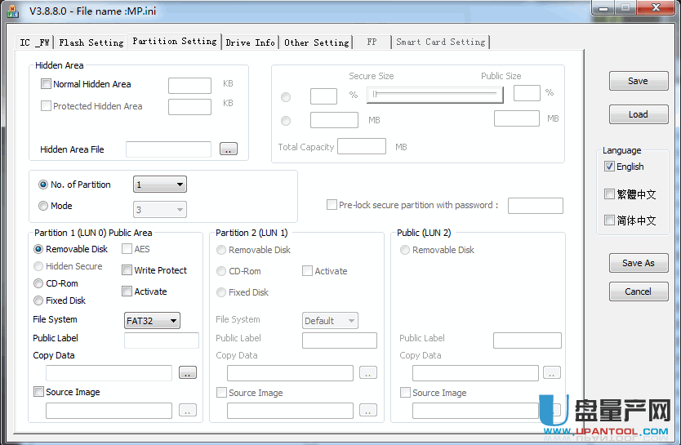Select the Mode radio button
The height and width of the screenshot is (445, 681).
(x=43, y=207)
